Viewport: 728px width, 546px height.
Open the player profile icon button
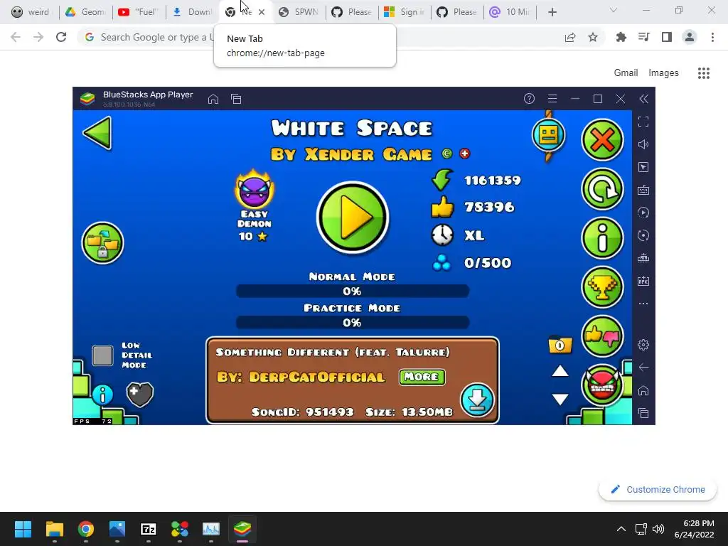[548, 135]
